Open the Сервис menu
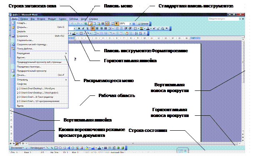The image size is (255, 156). 62,19
